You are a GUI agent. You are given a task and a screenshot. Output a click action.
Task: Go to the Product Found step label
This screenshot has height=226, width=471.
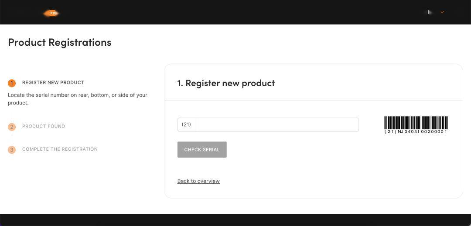44,126
